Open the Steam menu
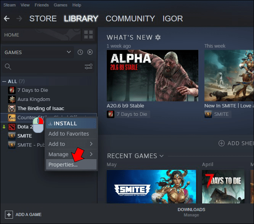 10,5
